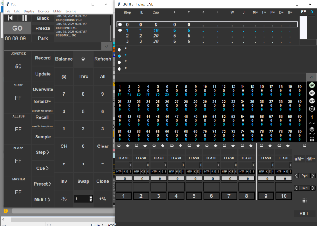Open the Devices menu
The width and height of the screenshot is (317, 226).
(44, 11)
